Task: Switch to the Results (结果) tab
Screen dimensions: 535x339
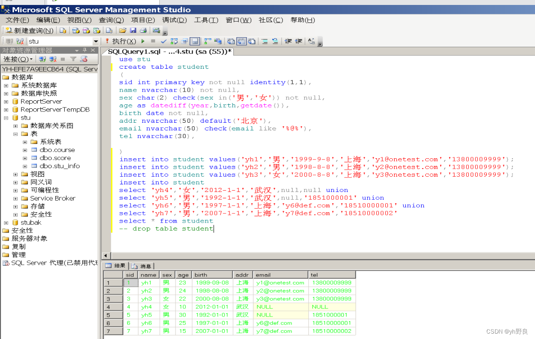Action: (x=116, y=266)
